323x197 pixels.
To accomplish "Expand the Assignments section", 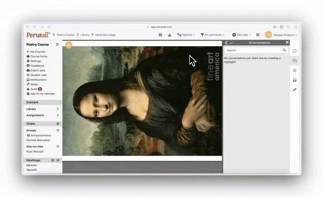I will 43,115.
